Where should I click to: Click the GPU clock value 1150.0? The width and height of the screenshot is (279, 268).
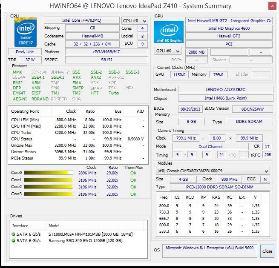pyautogui.click(x=179, y=74)
